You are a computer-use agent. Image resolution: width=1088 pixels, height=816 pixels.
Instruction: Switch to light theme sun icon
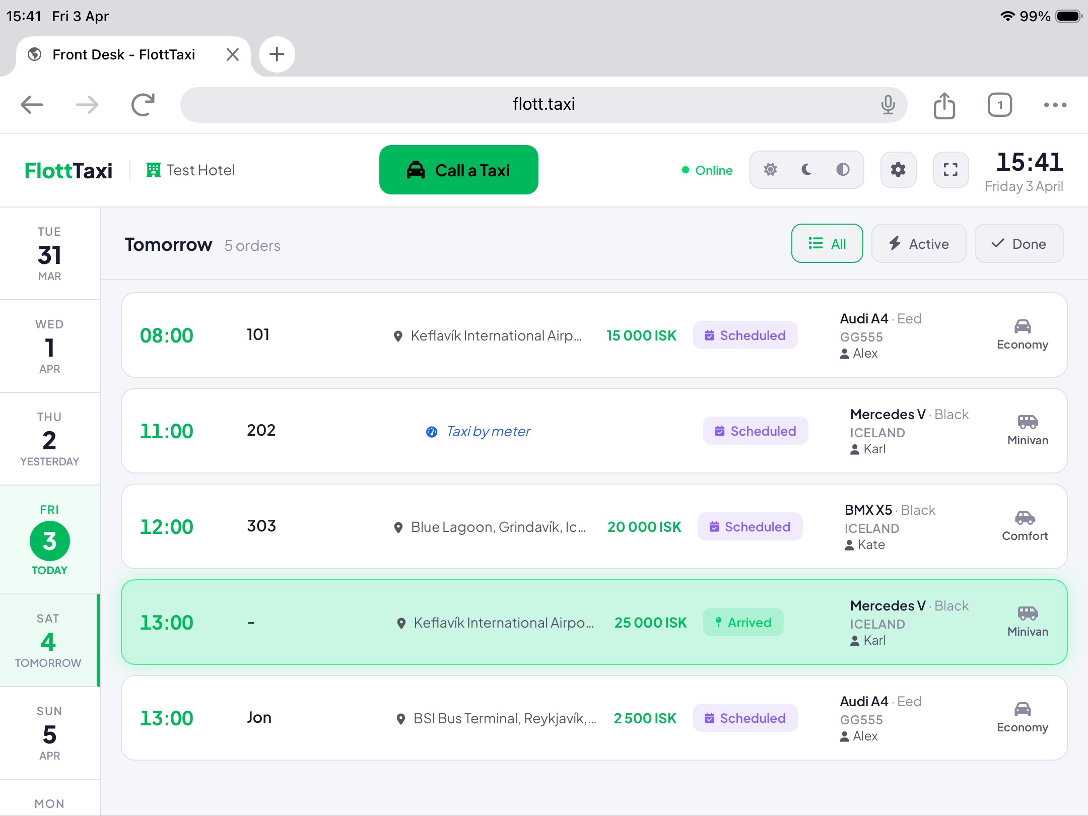pos(770,170)
